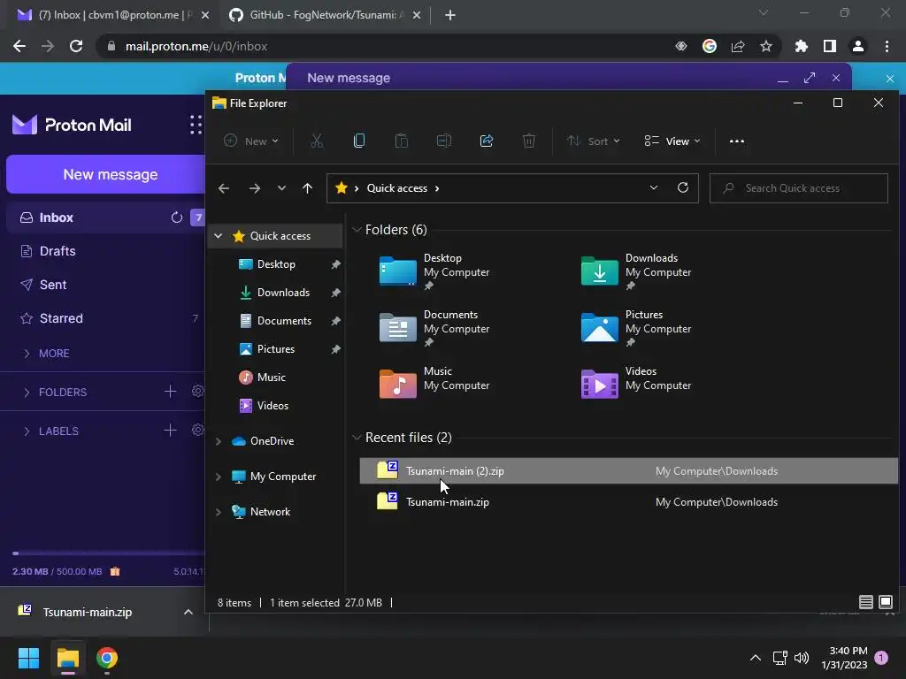This screenshot has height=679, width=906.
Task: Open File Explorer from the taskbar
Action: point(67,658)
